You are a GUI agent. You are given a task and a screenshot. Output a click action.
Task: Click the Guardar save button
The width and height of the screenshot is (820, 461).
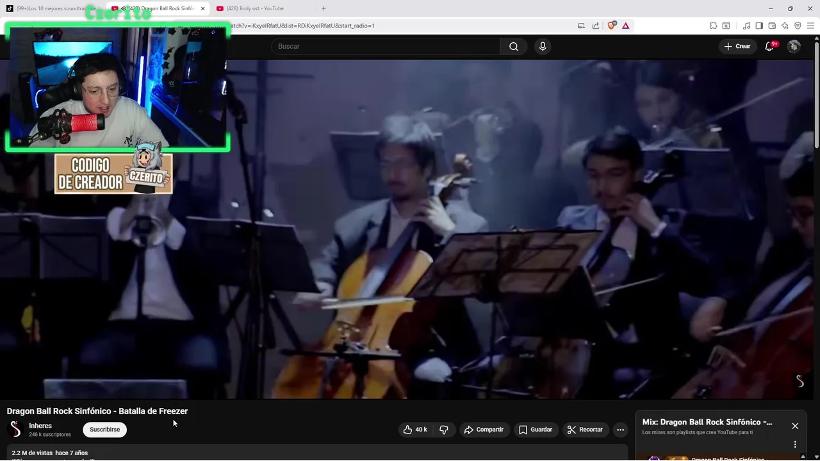pyautogui.click(x=535, y=430)
